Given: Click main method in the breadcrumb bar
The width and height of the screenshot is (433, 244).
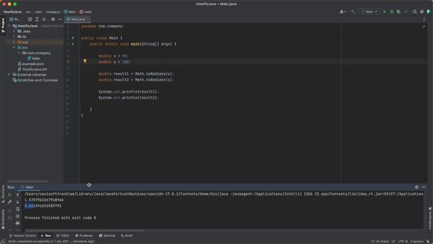Looking at the screenshot, I should (86, 12).
